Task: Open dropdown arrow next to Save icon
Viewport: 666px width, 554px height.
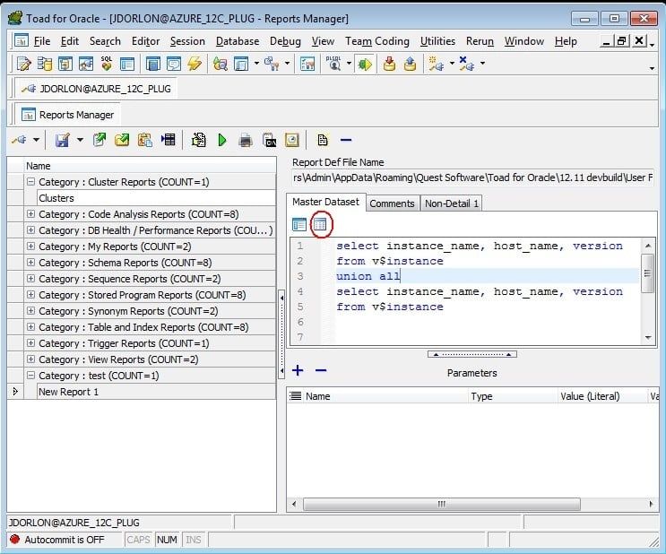Action: click(x=80, y=140)
